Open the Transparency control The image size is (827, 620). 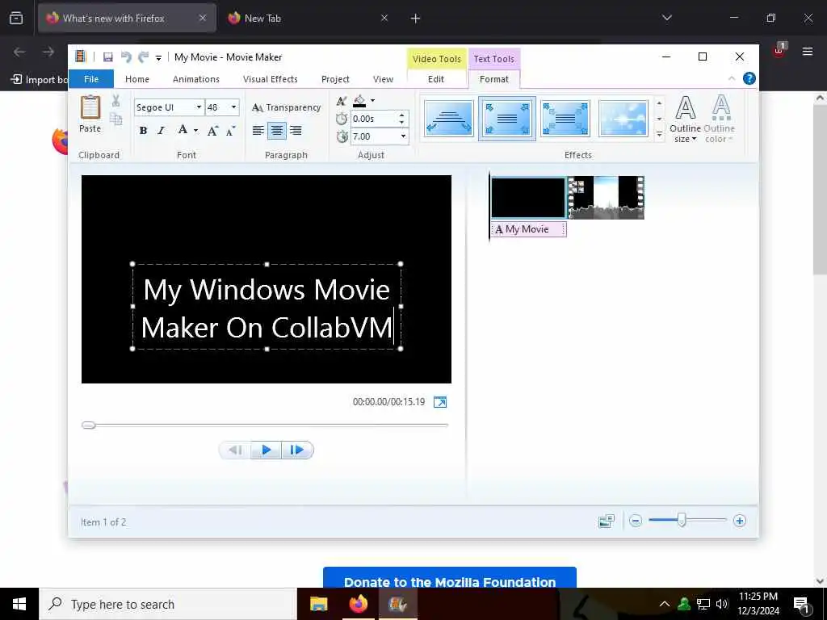click(x=287, y=107)
